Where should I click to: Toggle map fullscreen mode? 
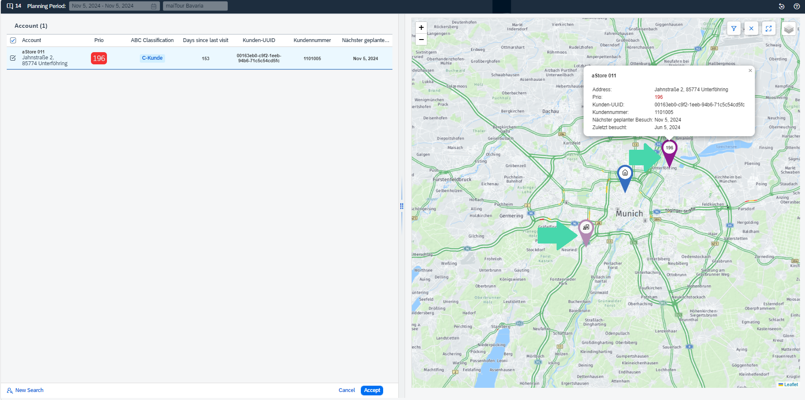[768, 29]
